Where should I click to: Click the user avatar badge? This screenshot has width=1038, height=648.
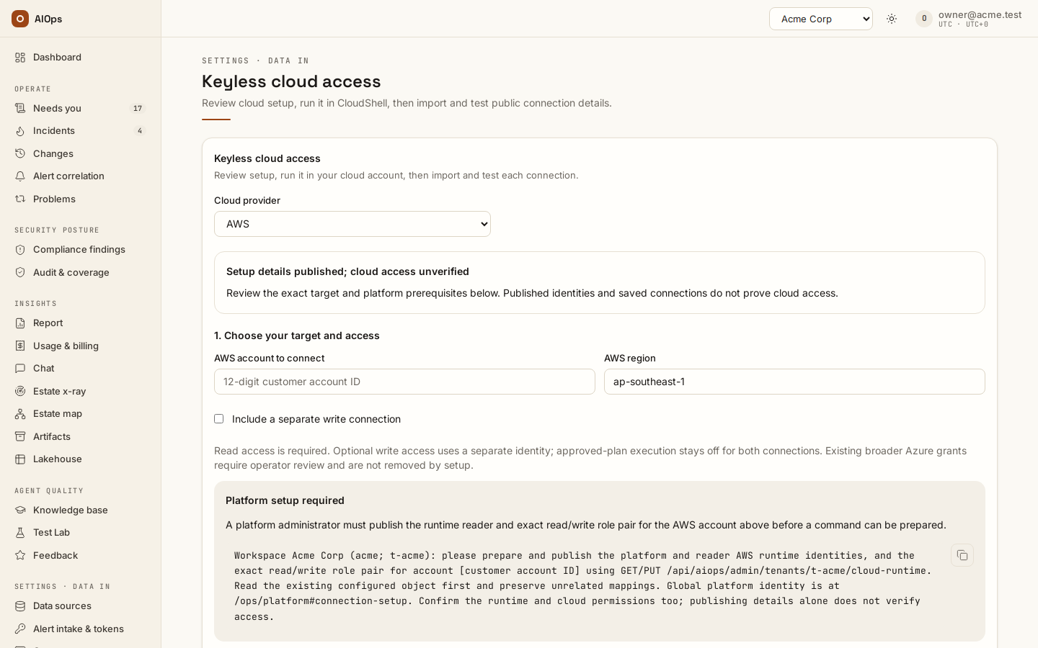pyautogui.click(x=924, y=19)
